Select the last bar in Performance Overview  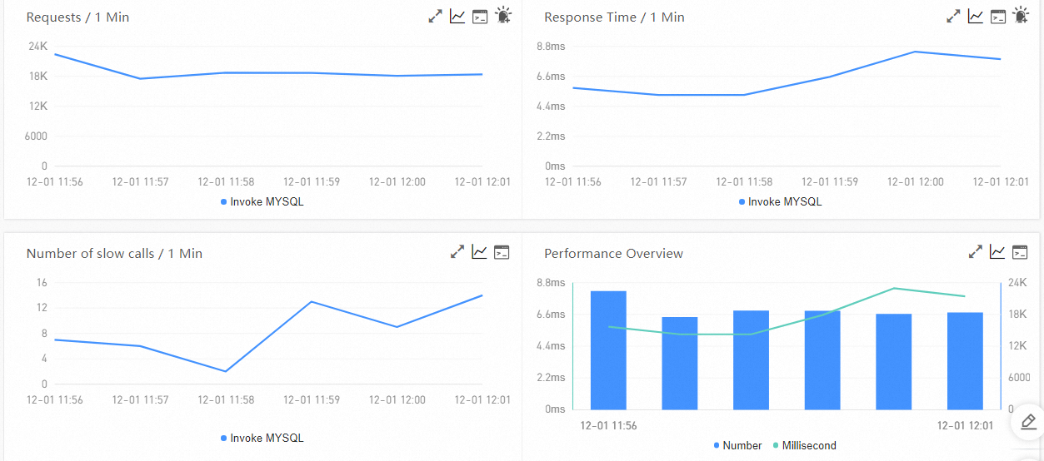pos(965,360)
